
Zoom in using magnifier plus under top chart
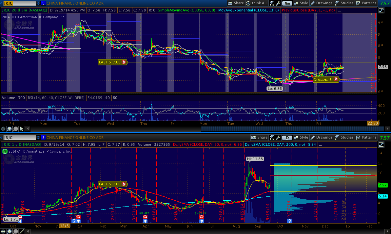coord(10,129)
